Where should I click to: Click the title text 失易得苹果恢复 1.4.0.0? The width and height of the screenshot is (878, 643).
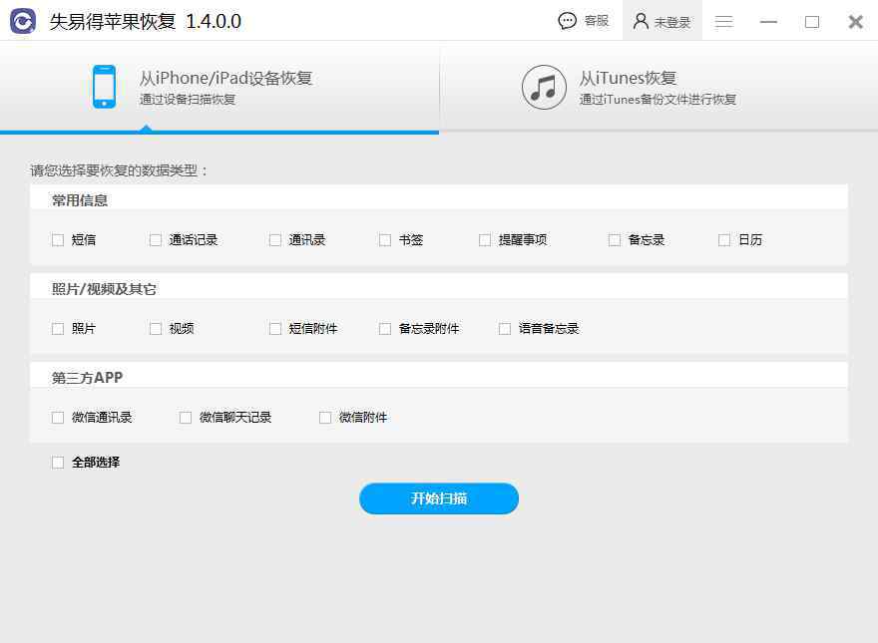[146, 21]
